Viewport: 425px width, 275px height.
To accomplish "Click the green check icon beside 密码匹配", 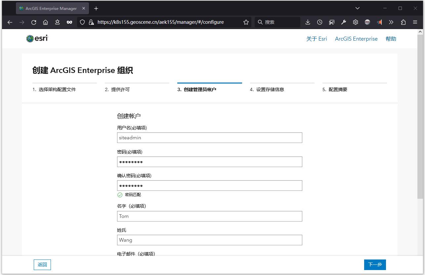I will point(120,195).
